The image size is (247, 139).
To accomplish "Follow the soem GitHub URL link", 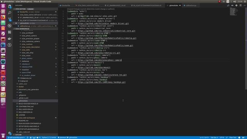I will [x=105, y=46].
